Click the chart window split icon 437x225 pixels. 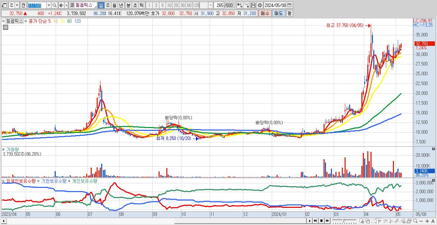[x=362, y=221]
